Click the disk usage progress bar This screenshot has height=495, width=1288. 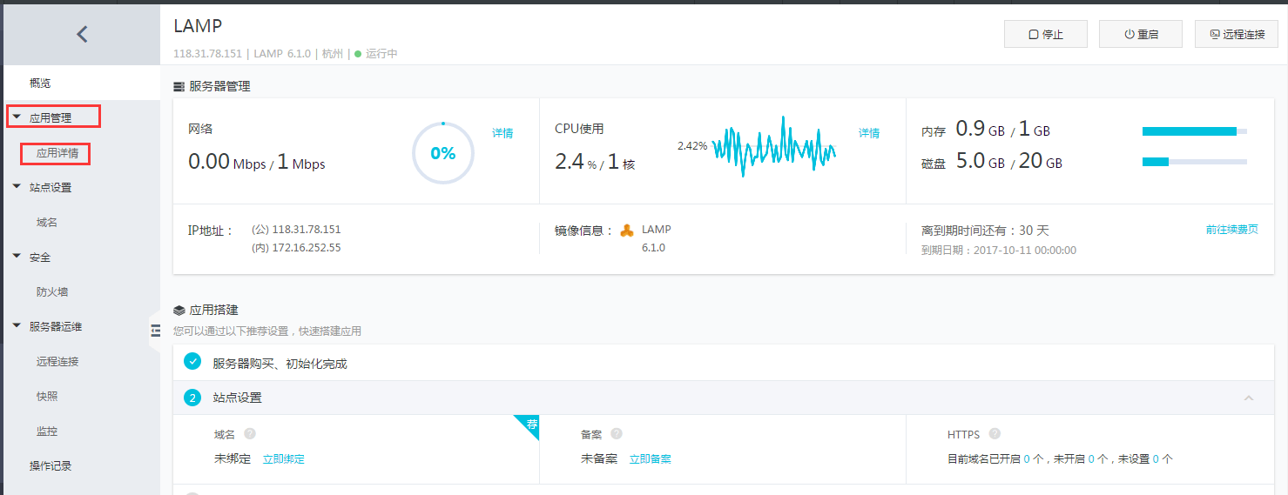pos(1195,162)
